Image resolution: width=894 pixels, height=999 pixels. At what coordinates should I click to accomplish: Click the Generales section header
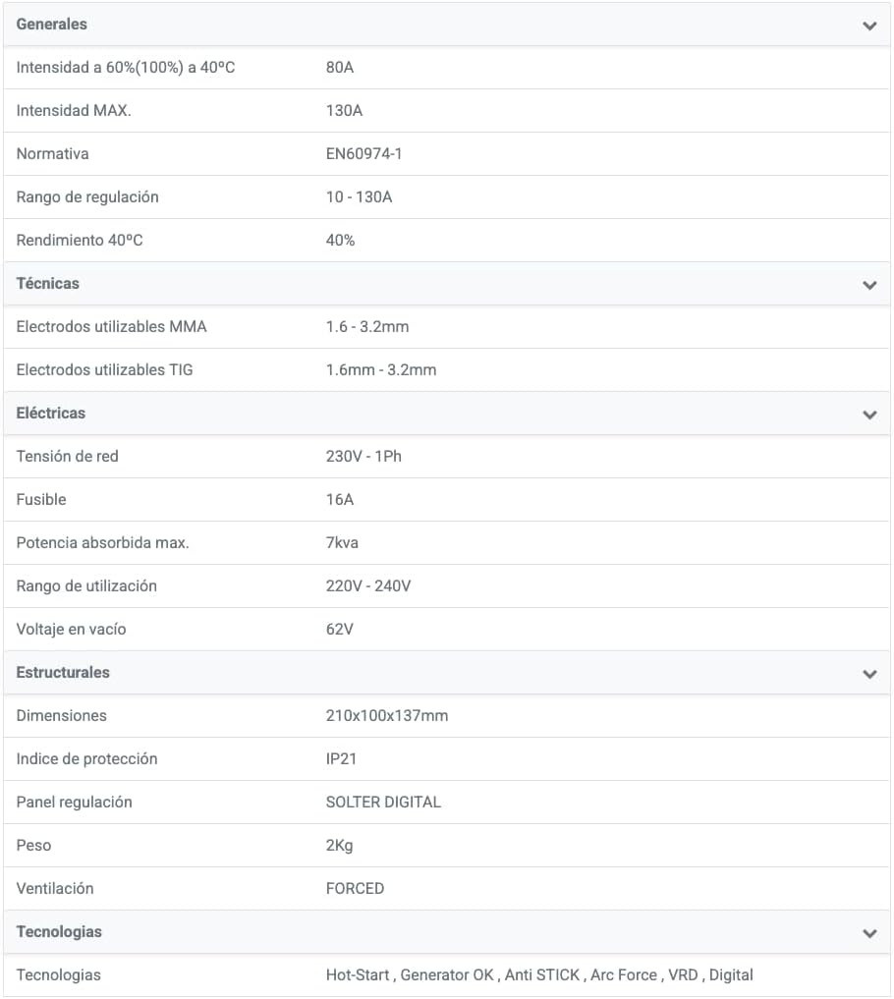447,25
